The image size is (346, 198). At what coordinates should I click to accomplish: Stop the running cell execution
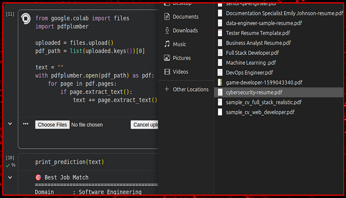(26, 18)
